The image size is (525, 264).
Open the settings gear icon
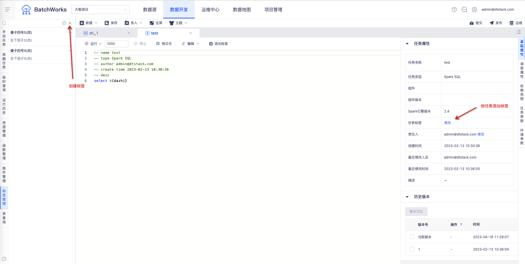(474, 10)
